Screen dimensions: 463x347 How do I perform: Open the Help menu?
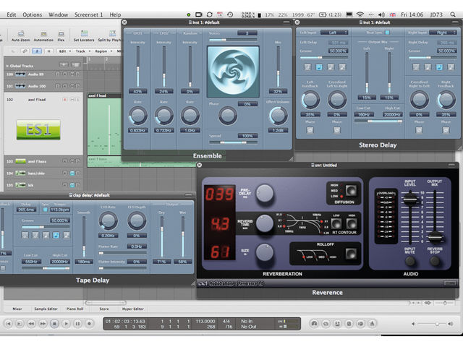coord(115,14)
